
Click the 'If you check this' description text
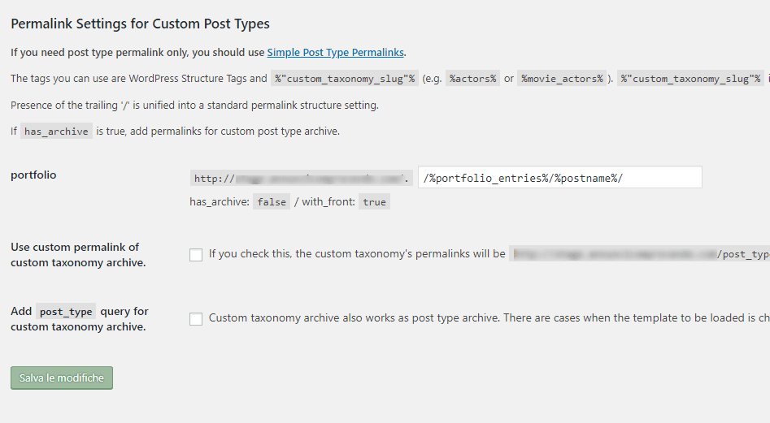(357, 254)
